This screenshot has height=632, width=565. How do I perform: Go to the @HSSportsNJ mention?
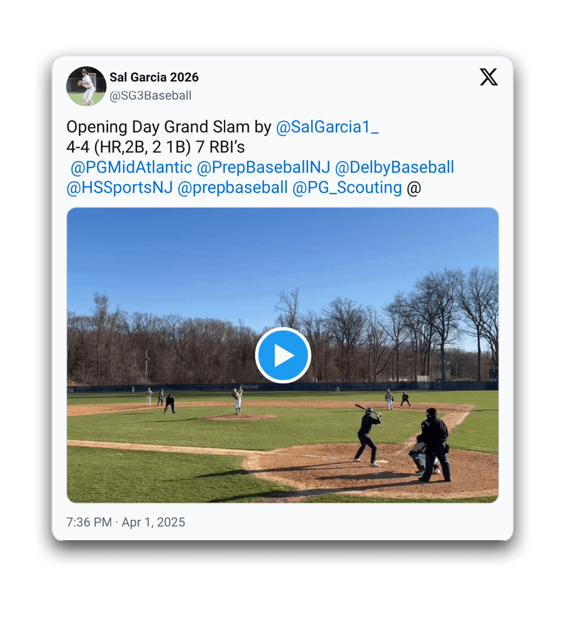120,187
